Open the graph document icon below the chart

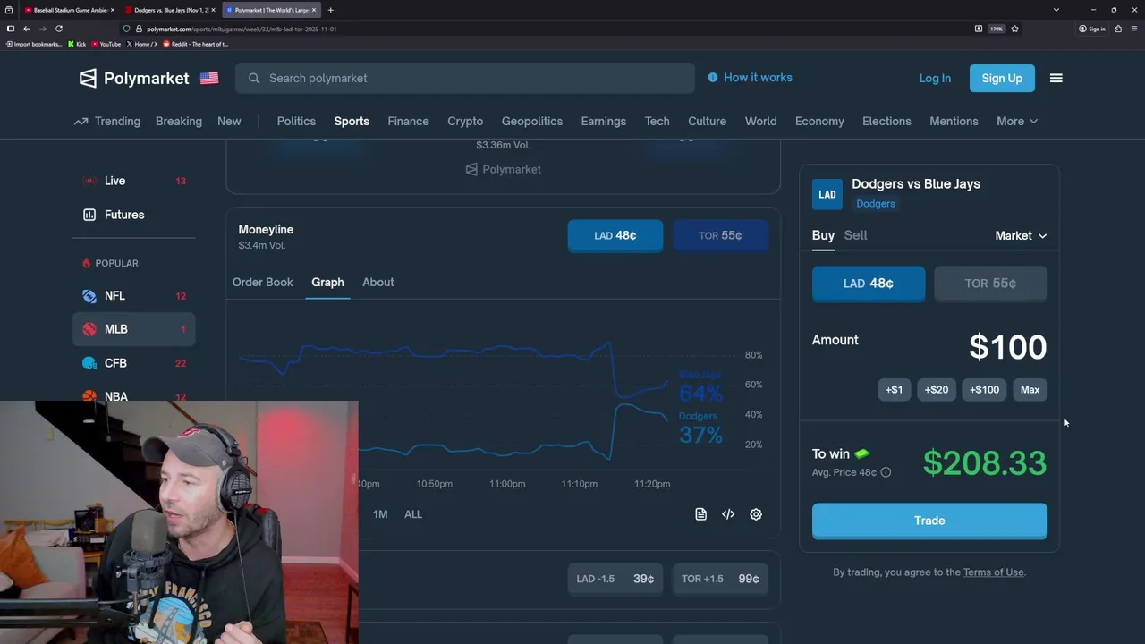pyautogui.click(x=700, y=514)
